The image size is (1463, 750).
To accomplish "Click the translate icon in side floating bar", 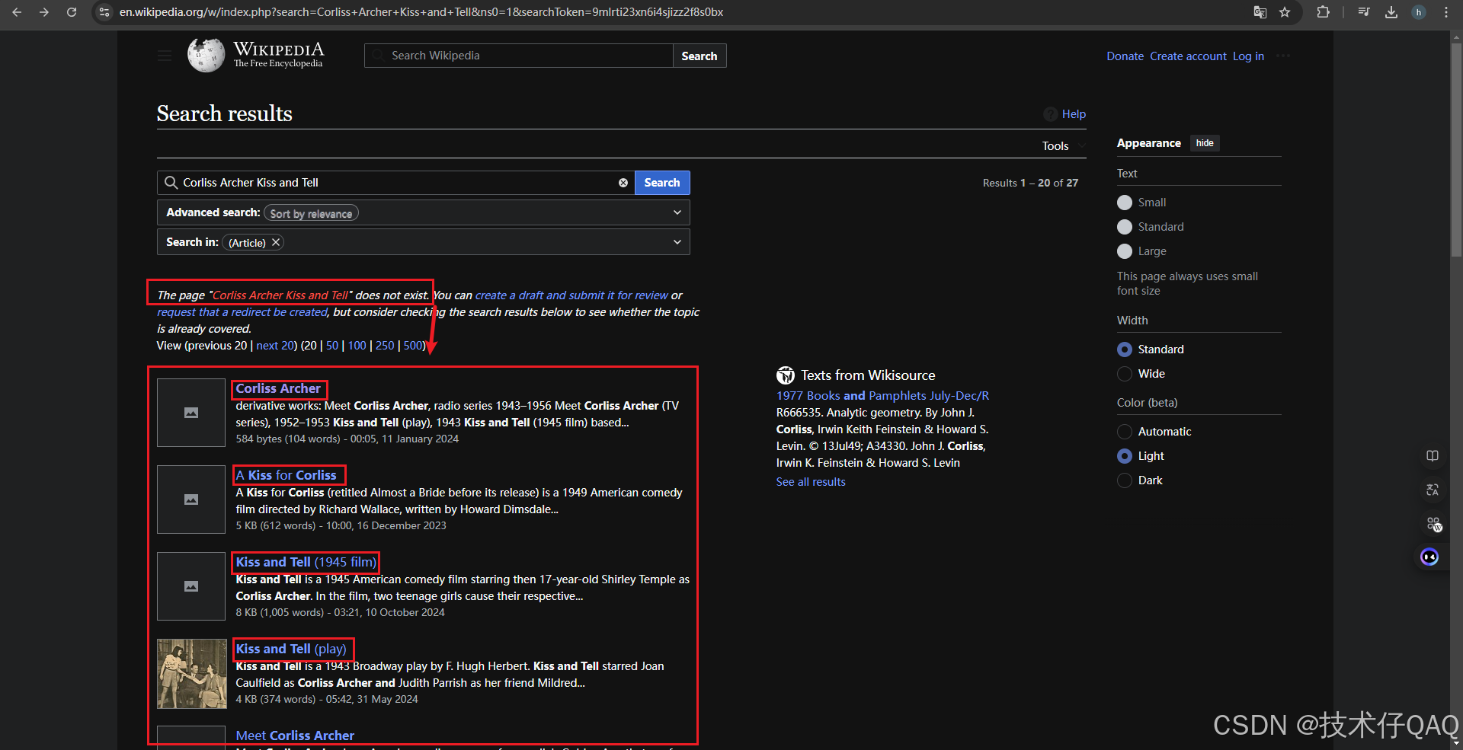I will (1433, 490).
